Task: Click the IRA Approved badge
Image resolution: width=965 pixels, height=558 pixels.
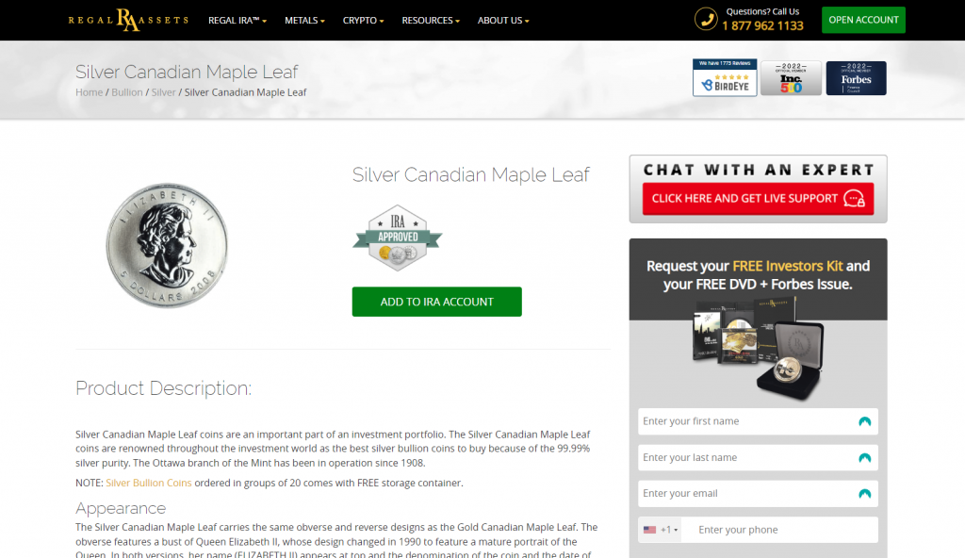Action: [398, 238]
